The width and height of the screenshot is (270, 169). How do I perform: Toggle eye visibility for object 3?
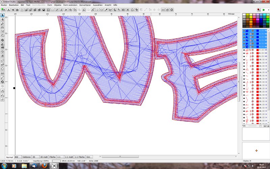pos(244,37)
